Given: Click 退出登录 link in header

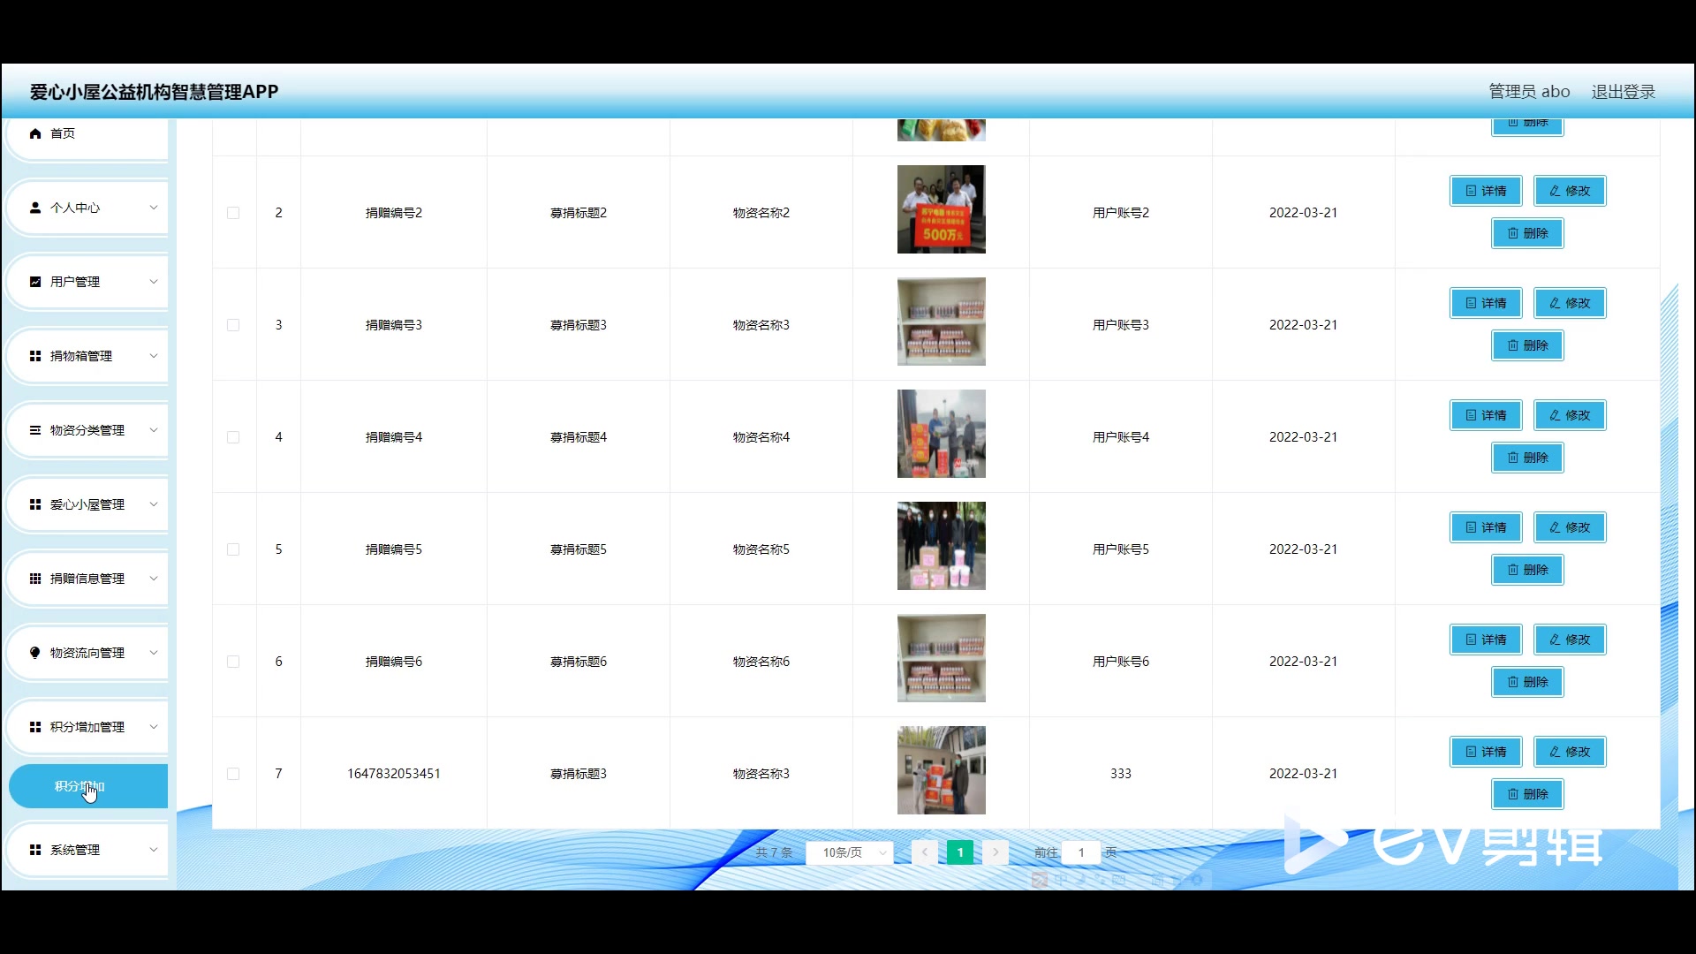Looking at the screenshot, I should point(1623,92).
